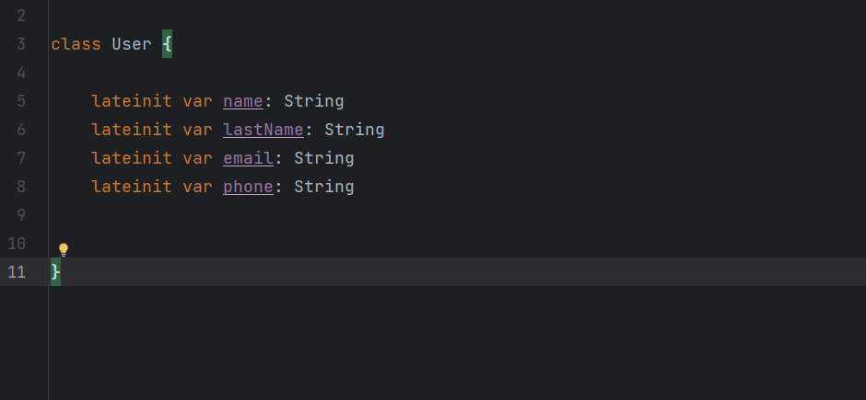Click the underlined name property
Viewport: 866px width, 400px height.
242,101
